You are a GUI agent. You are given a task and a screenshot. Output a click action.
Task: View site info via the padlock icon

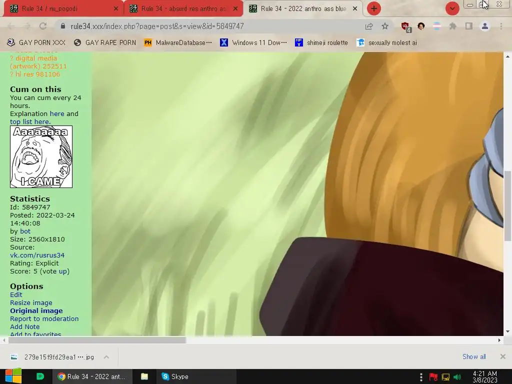(63, 26)
